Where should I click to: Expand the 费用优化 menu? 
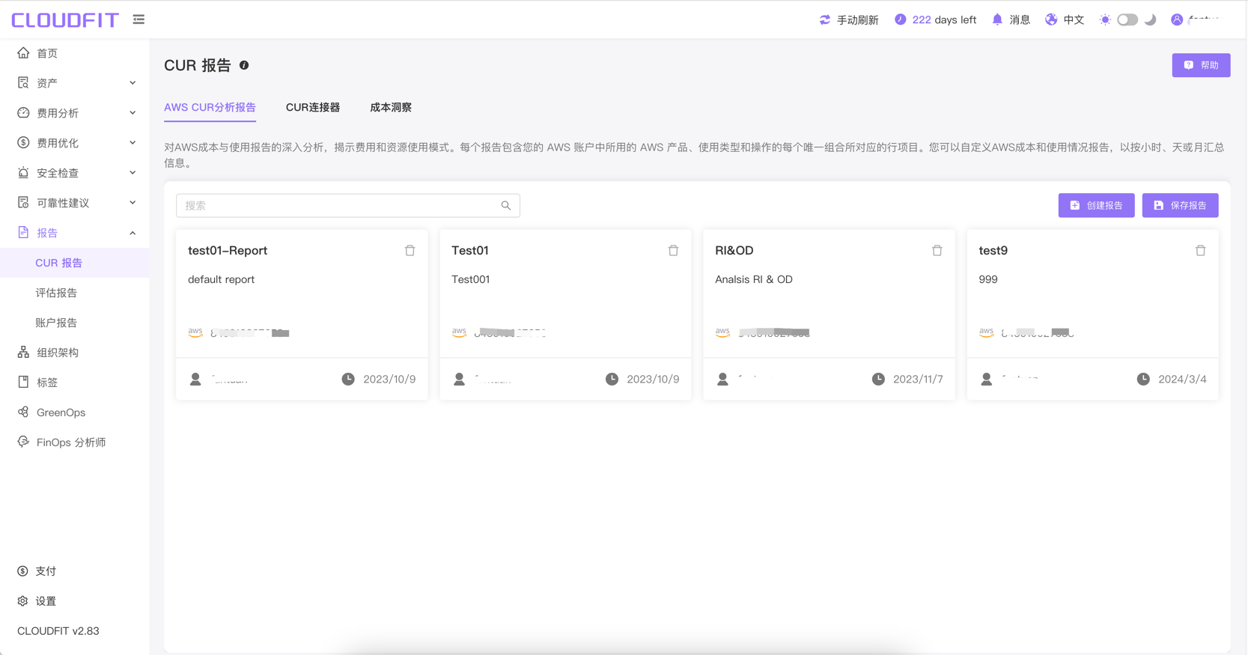coord(75,142)
